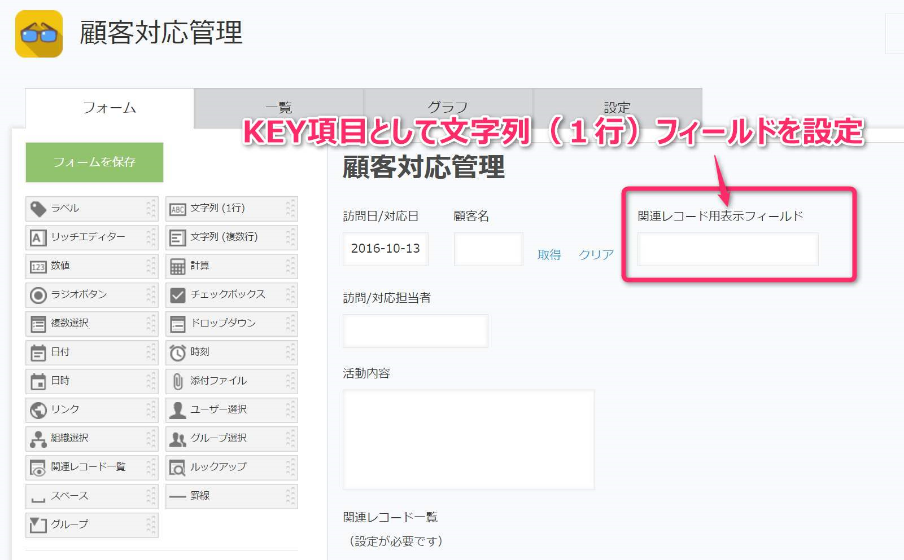Pick the 文字列 (1行) ABC icon
This screenshot has width=904, height=560.
[x=177, y=210]
